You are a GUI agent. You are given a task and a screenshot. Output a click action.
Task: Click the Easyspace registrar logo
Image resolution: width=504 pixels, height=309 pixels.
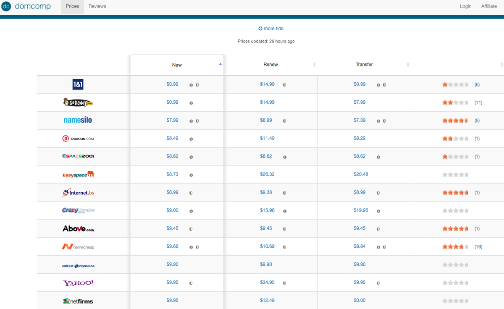[78, 174]
